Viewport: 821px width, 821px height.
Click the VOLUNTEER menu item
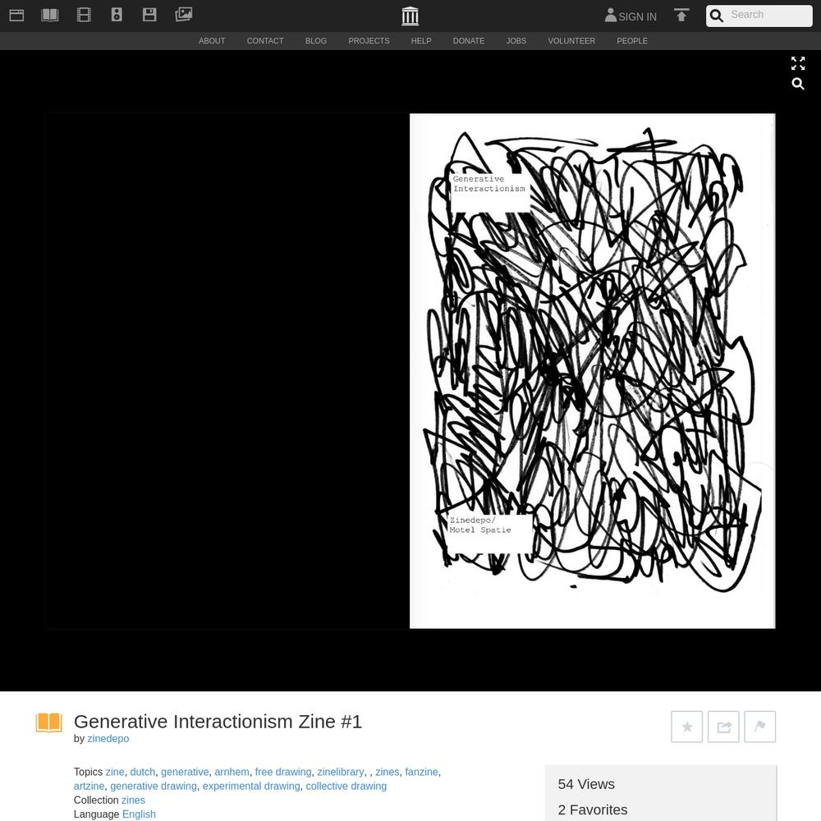[x=571, y=41]
